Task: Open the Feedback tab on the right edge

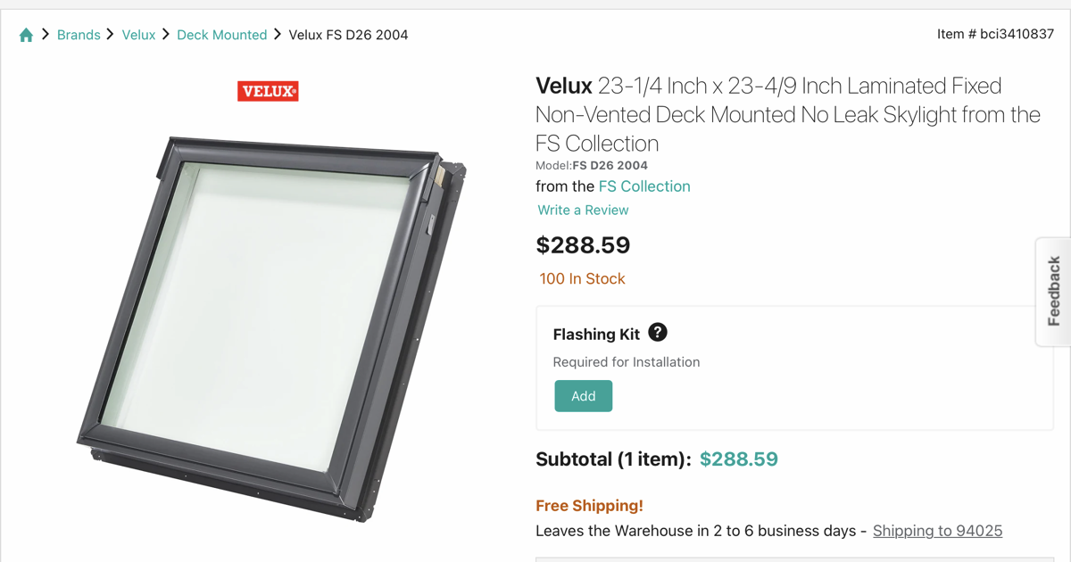Action: pyautogui.click(x=1053, y=292)
